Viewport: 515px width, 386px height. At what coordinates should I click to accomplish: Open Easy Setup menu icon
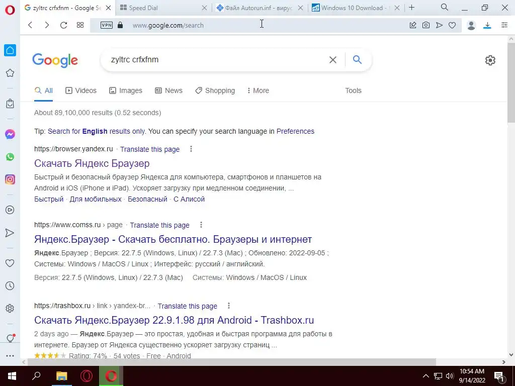(504, 25)
